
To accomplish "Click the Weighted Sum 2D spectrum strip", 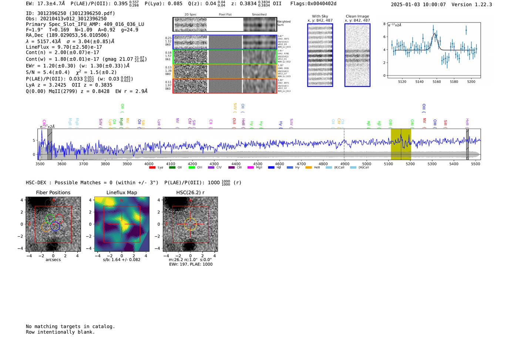I will point(225,24).
